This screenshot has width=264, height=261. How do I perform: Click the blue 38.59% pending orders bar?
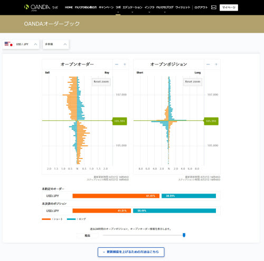click(188, 196)
